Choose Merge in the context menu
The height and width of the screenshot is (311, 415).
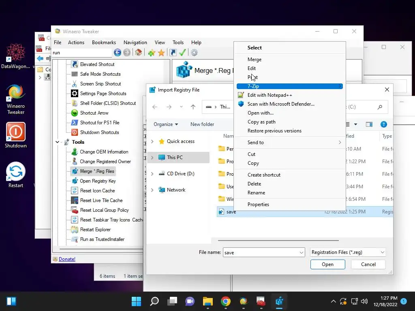tap(290, 60)
